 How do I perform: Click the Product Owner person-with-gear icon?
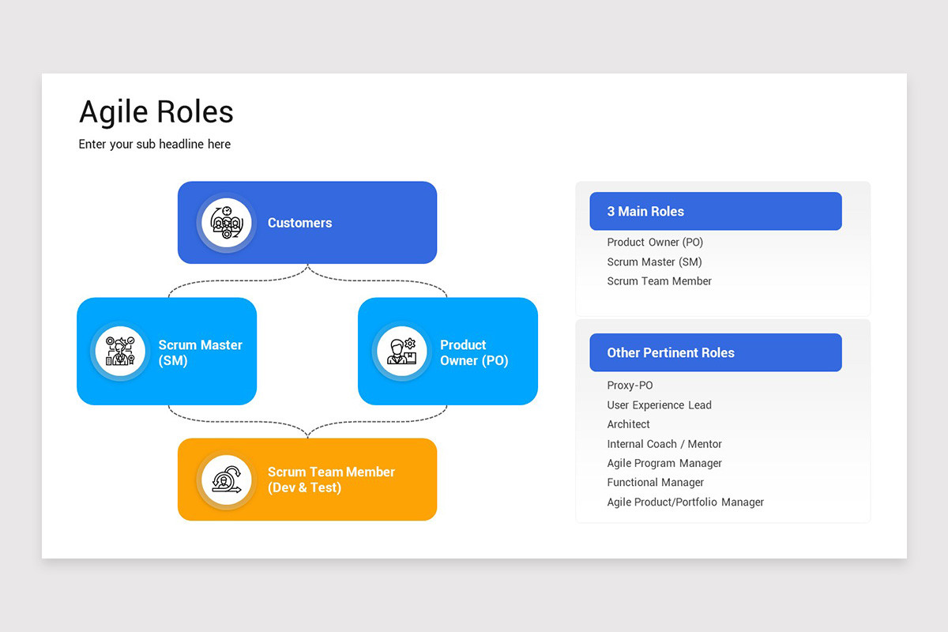click(403, 351)
